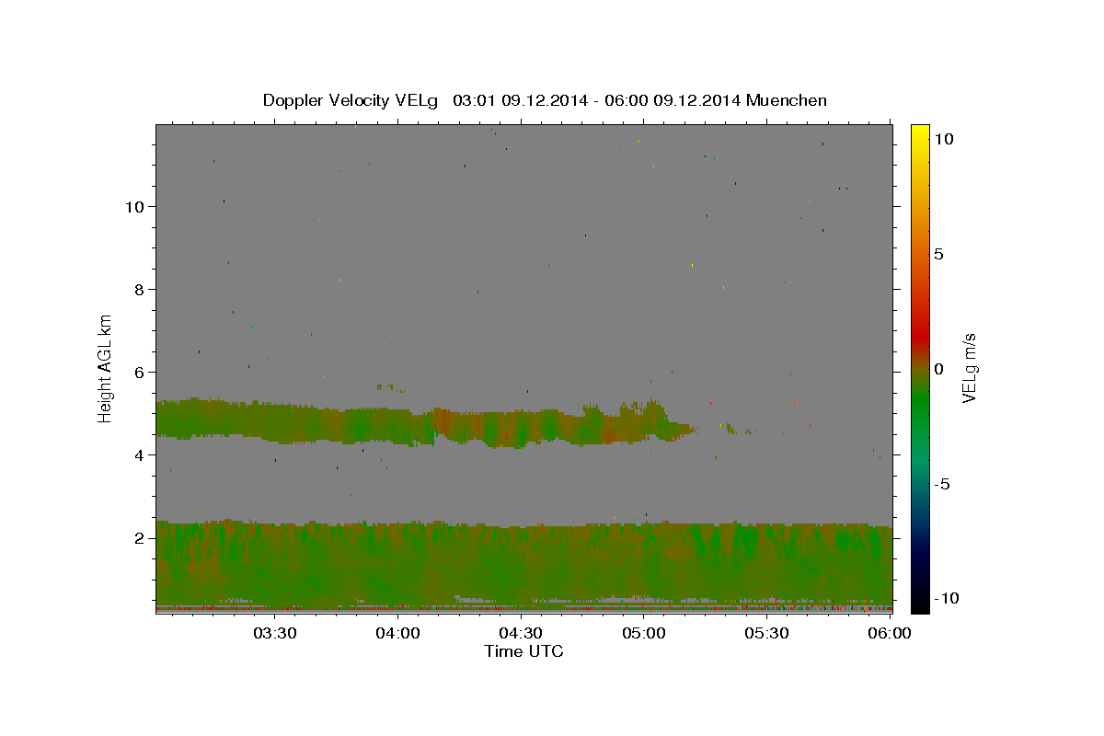Click the 04:00 time tick label

[x=397, y=633]
